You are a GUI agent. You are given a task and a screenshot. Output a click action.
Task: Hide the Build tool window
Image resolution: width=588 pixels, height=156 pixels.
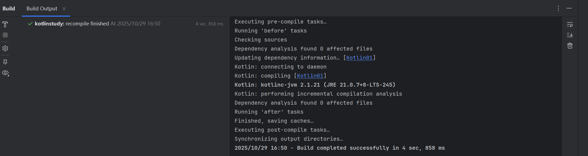pos(569,8)
